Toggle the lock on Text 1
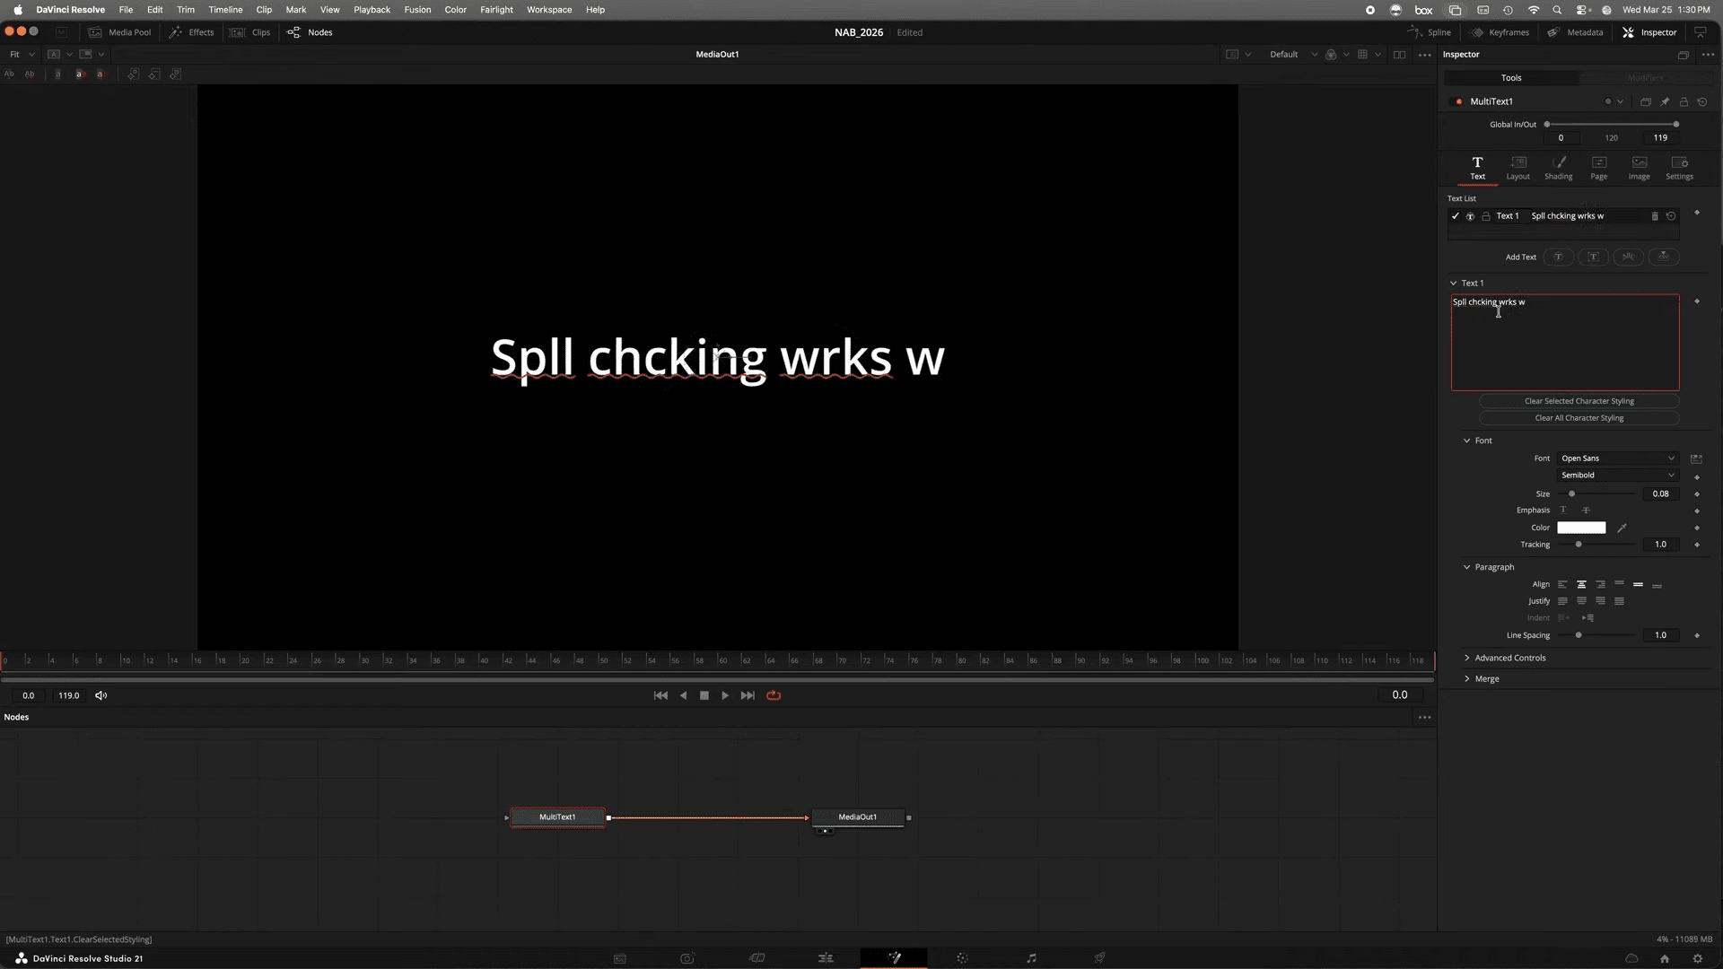The height and width of the screenshot is (969, 1723). (1486, 216)
